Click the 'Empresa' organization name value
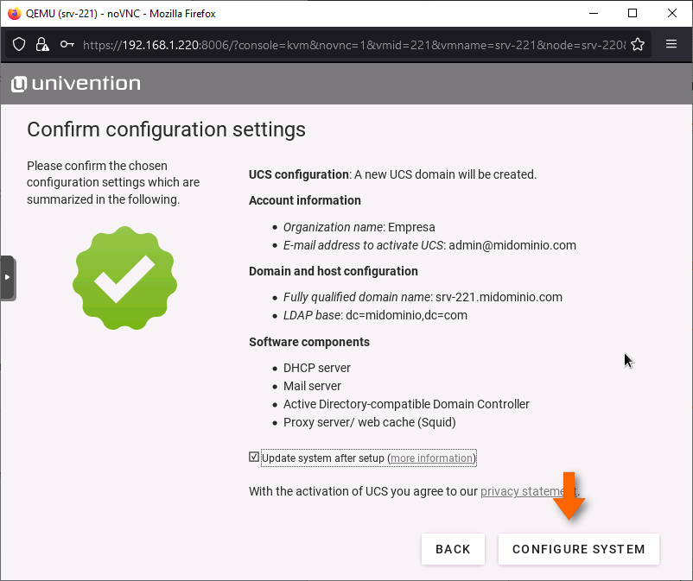693x581 pixels. (x=411, y=227)
